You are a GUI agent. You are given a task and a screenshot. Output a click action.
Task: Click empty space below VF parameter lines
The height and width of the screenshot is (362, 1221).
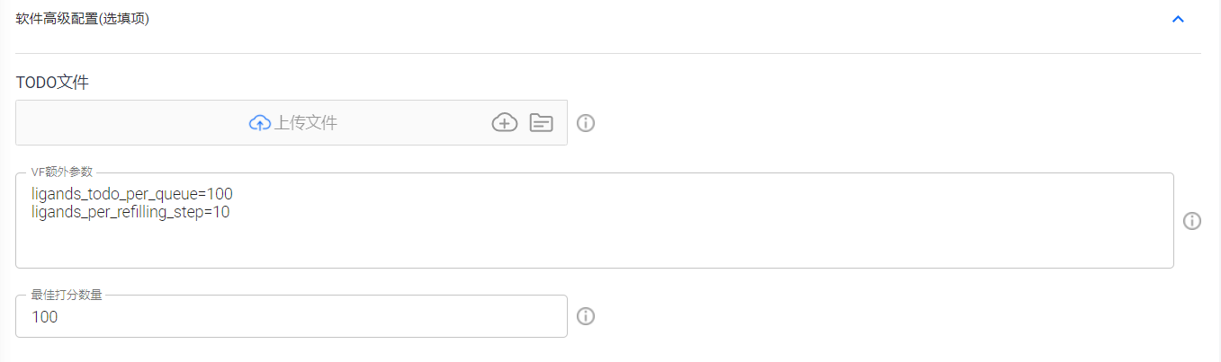click(594, 245)
